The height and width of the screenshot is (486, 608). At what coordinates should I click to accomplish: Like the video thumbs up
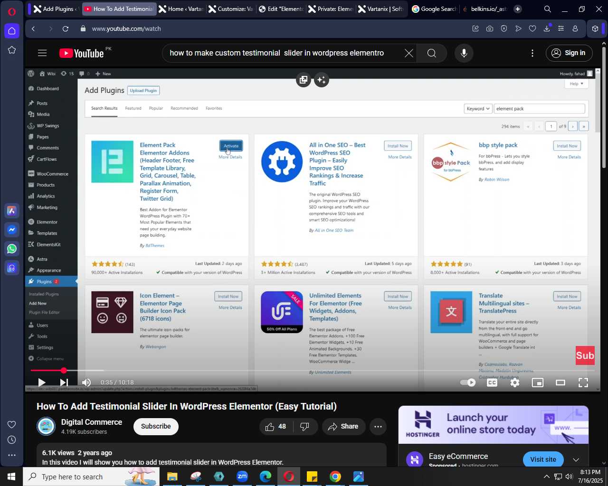pyautogui.click(x=275, y=427)
